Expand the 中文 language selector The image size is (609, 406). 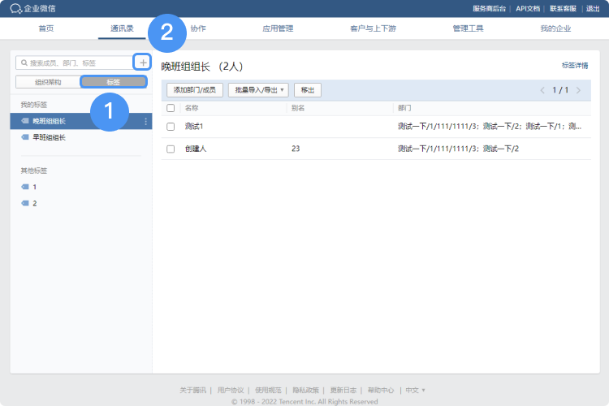pos(415,390)
